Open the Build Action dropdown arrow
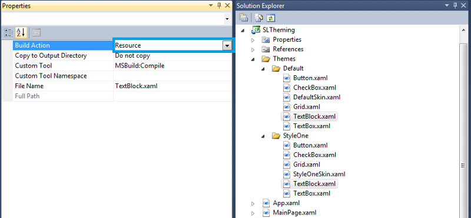The height and width of the screenshot is (218, 471). 227,46
